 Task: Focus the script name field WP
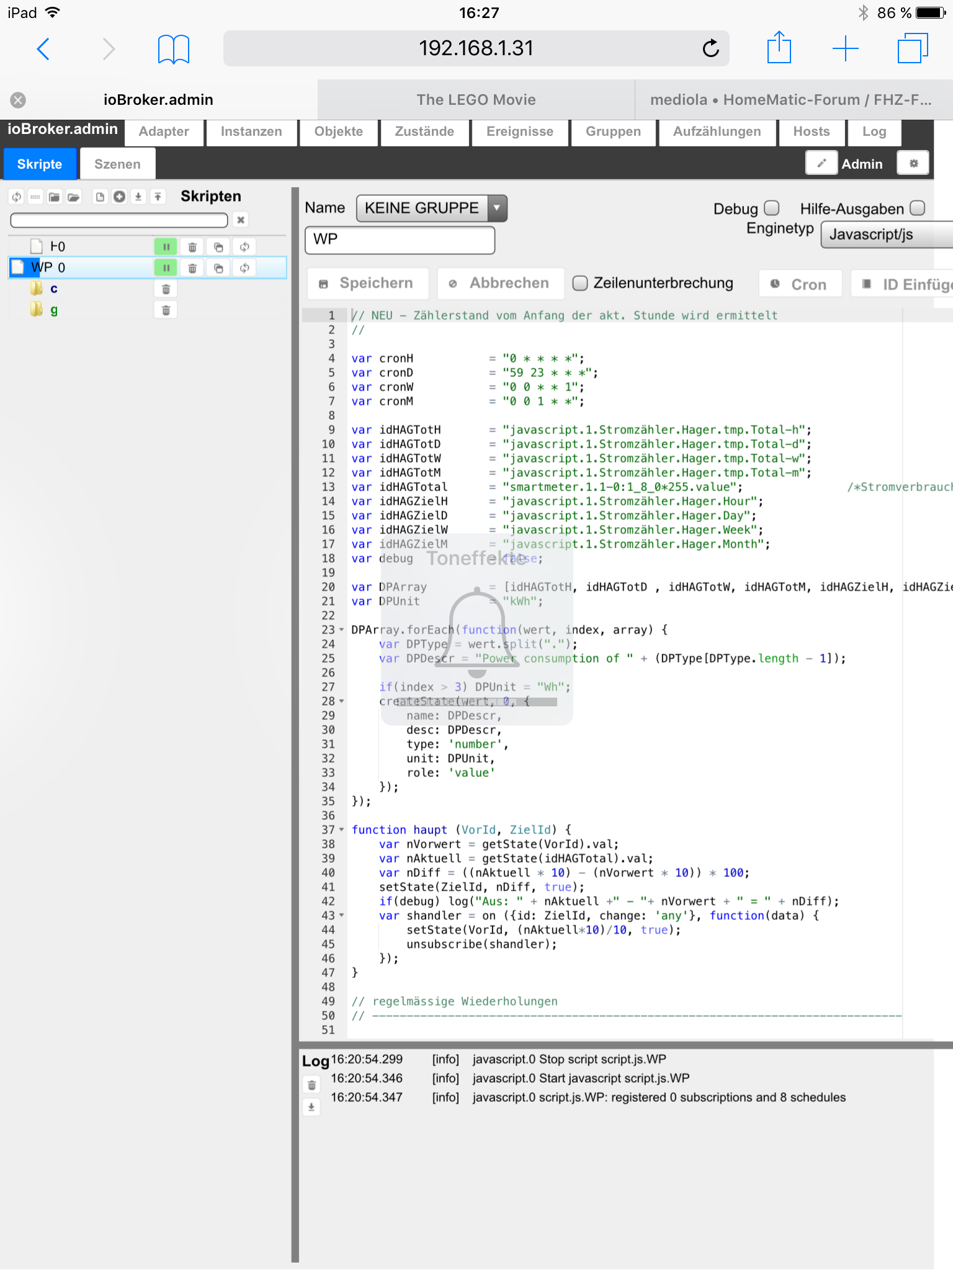point(400,239)
